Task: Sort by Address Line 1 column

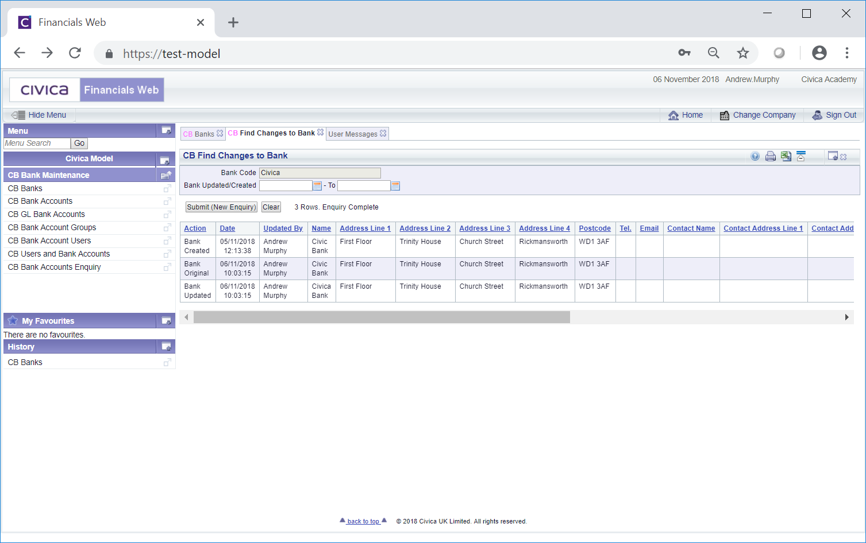Action: pyautogui.click(x=365, y=228)
